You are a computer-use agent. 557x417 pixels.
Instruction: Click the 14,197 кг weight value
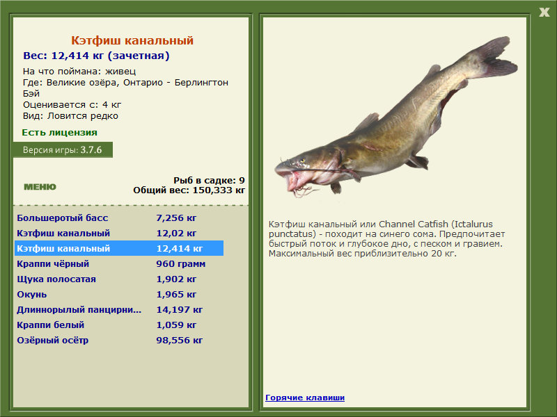point(180,309)
